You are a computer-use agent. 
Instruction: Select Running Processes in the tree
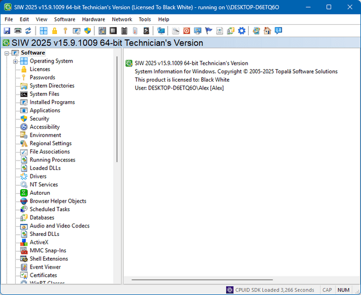(52, 160)
